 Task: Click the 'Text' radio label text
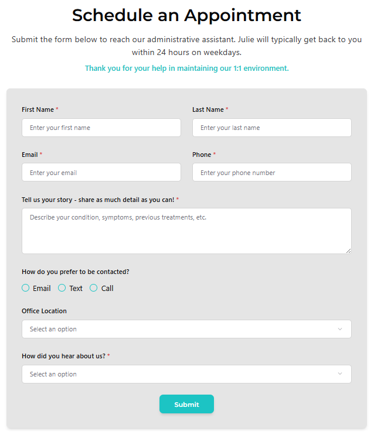click(76, 289)
